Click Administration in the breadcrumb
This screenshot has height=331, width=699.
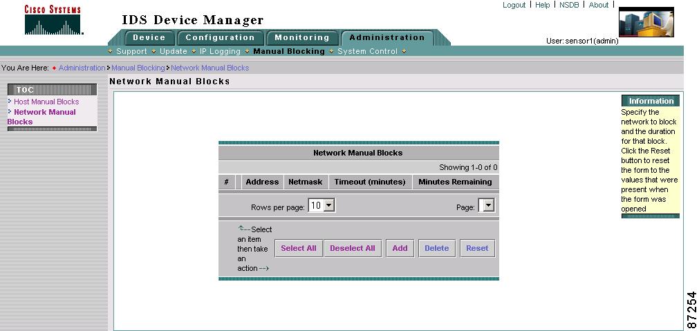(x=82, y=68)
